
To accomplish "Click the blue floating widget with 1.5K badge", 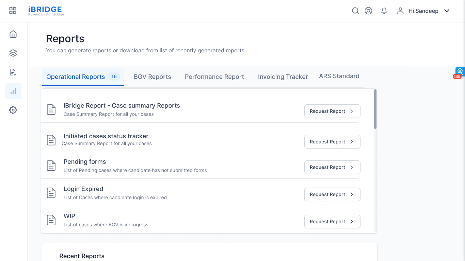I will (x=460, y=72).
